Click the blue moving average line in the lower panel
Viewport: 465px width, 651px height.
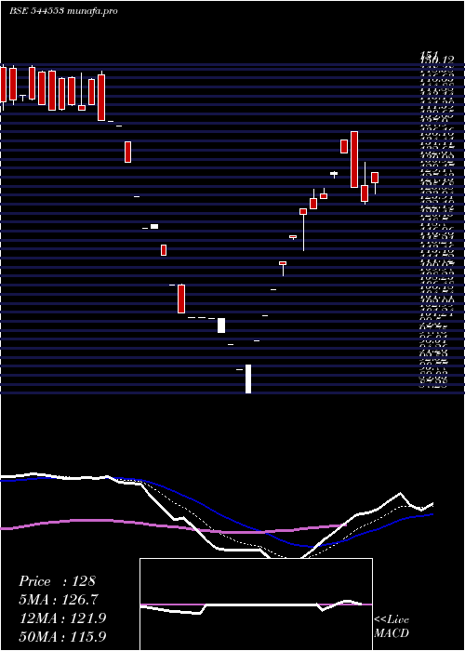click(x=216, y=512)
